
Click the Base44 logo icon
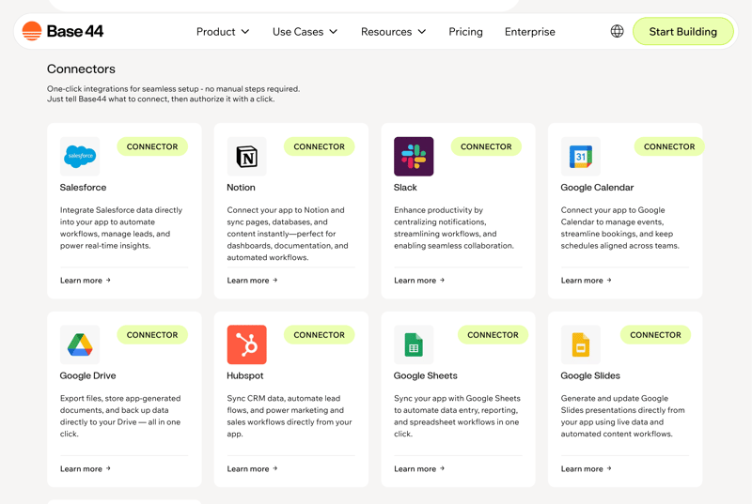(32, 32)
